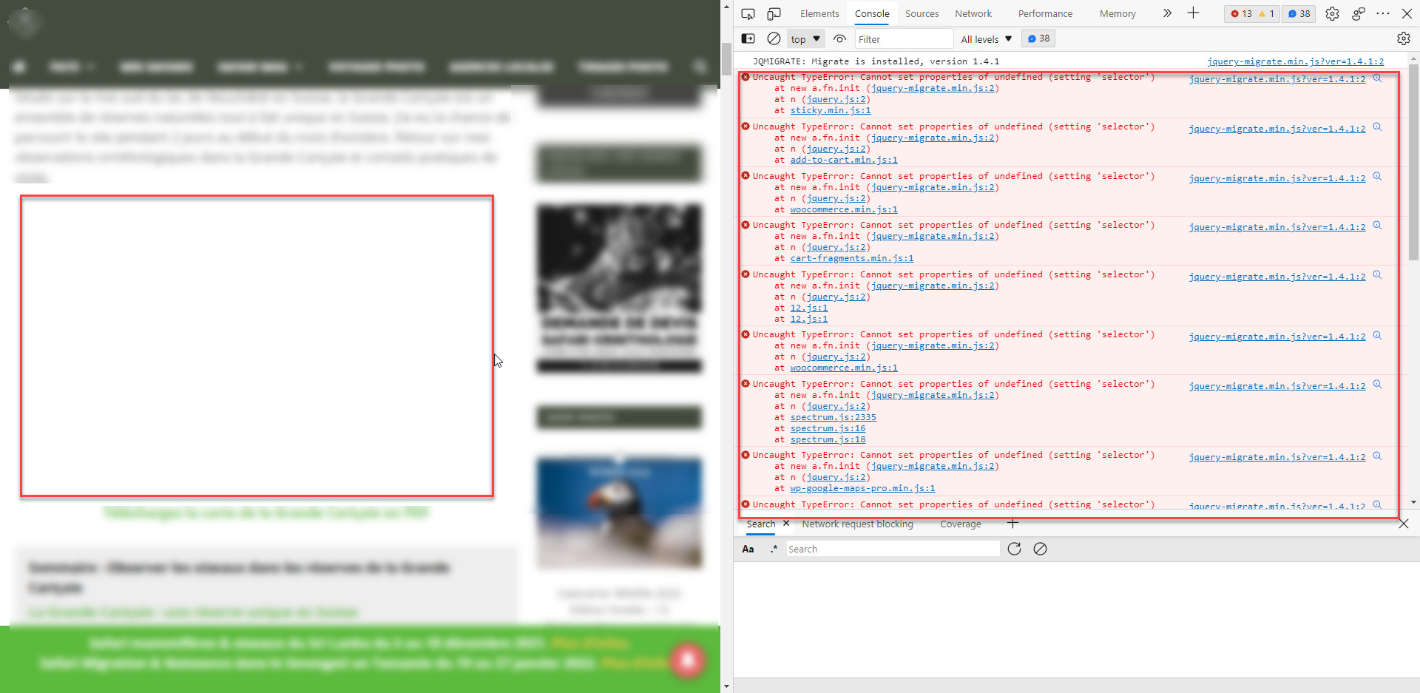Open the sticky.min.js:1 source link

coord(831,110)
